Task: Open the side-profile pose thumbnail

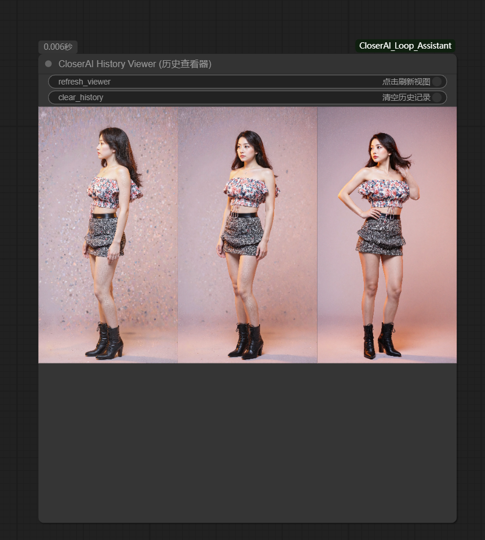Action: (108, 235)
